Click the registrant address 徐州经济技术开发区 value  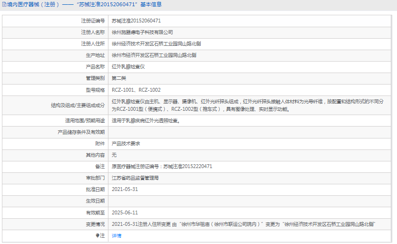[156, 44]
